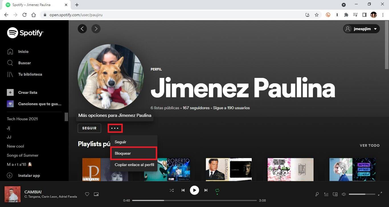Open the tab search dropdown arrow
The width and height of the screenshot is (389, 207).
[x=344, y=5]
